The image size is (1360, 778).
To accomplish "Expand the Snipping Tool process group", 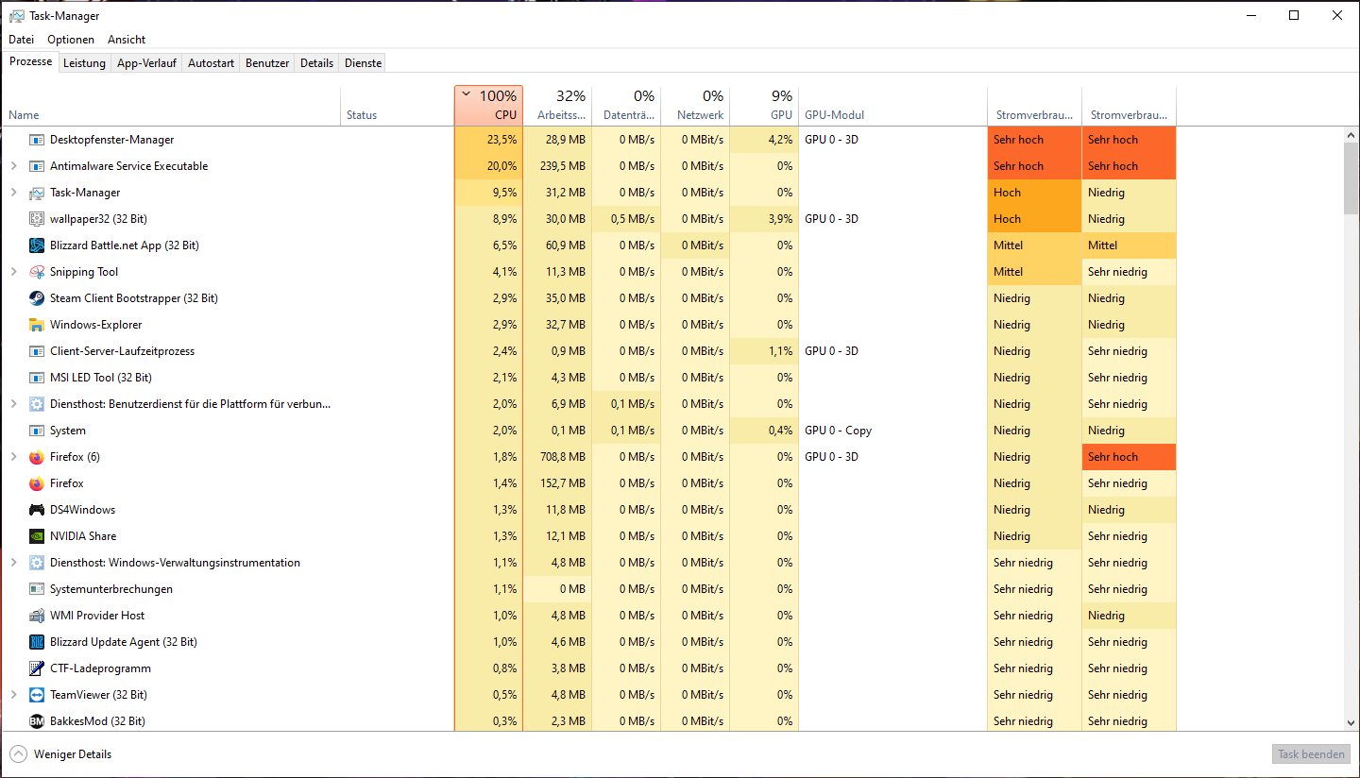I will point(13,272).
